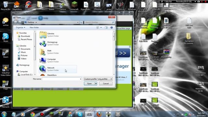Toggle the preview pane icon

106,27
